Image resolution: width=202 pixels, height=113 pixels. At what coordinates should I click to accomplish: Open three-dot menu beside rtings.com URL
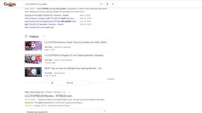69,92
